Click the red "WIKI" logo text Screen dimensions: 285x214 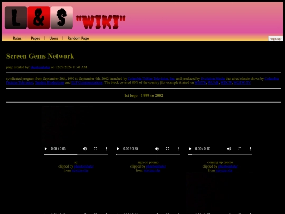tap(100, 22)
